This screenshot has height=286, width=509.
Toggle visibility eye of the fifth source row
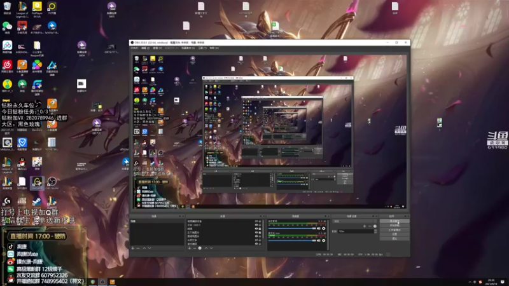256,236
